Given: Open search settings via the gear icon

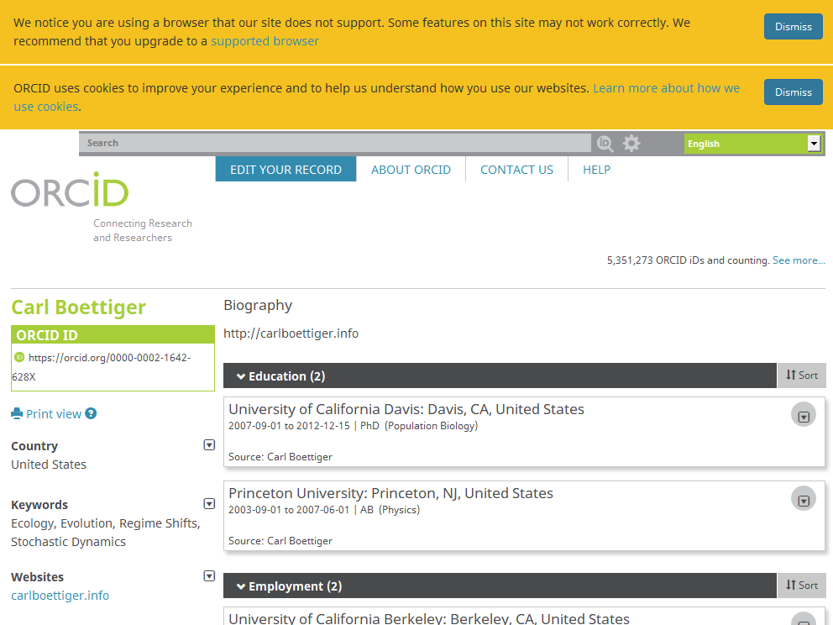Looking at the screenshot, I should click(x=631, y=143).
